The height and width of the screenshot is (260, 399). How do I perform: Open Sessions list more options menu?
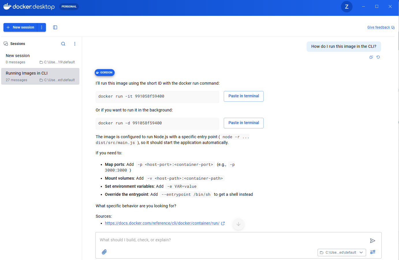(x=75, y=44)
